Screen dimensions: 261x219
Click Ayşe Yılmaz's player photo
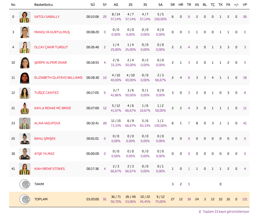[x=25, y=154]
